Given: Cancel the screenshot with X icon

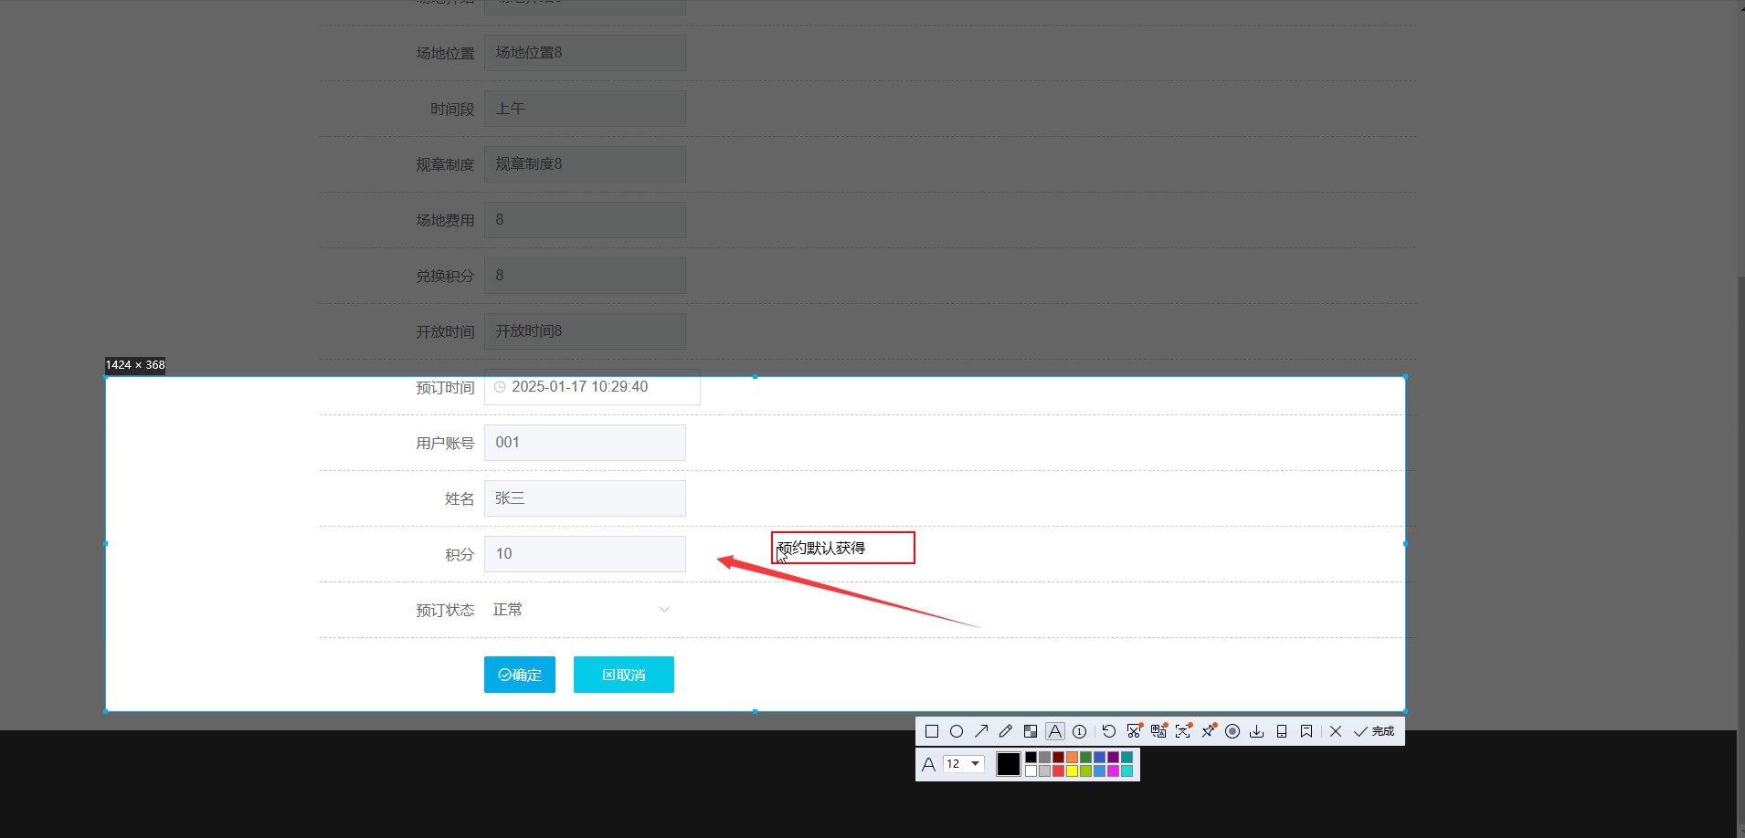Looking at the screenshot, I should (x=1336, y=731).
